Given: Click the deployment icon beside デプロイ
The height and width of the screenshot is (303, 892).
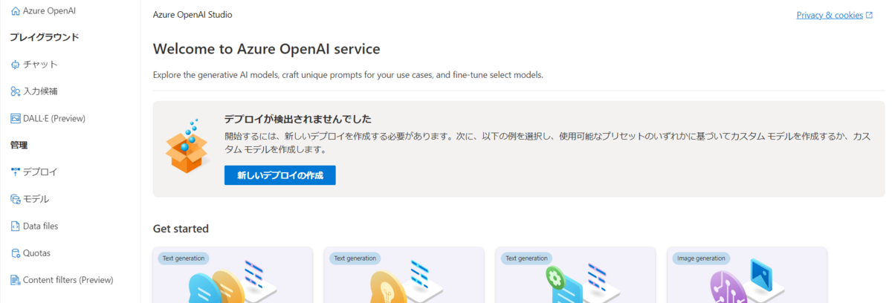Looking at the screenshot, I should click(16, 172).
